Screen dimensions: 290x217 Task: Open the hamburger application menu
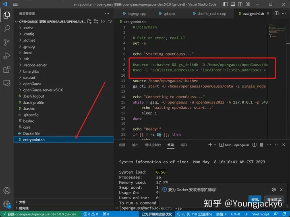(15, 4)
